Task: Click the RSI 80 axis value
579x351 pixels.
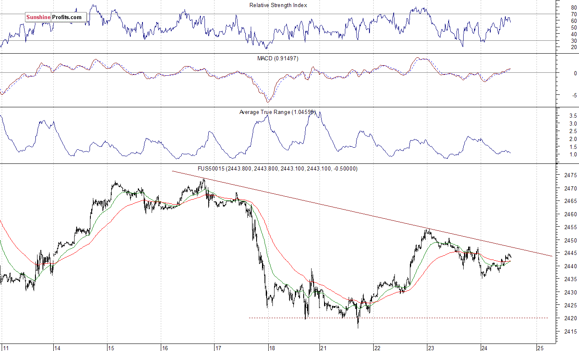Action: click(574, 7)
